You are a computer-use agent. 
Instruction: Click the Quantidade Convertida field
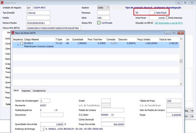click(x=52, y=124)
